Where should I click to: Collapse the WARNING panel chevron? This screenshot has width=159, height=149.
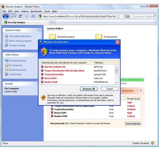(141, 91)
